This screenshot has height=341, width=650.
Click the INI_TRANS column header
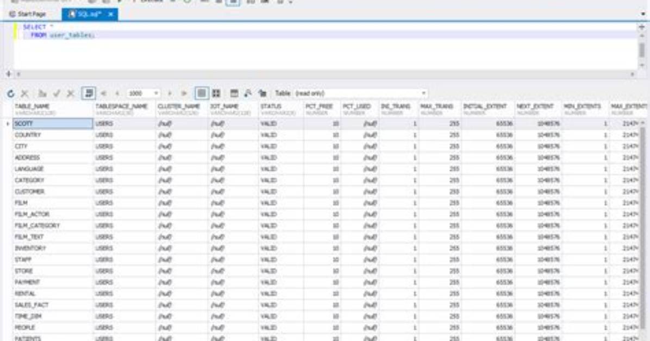398,109
